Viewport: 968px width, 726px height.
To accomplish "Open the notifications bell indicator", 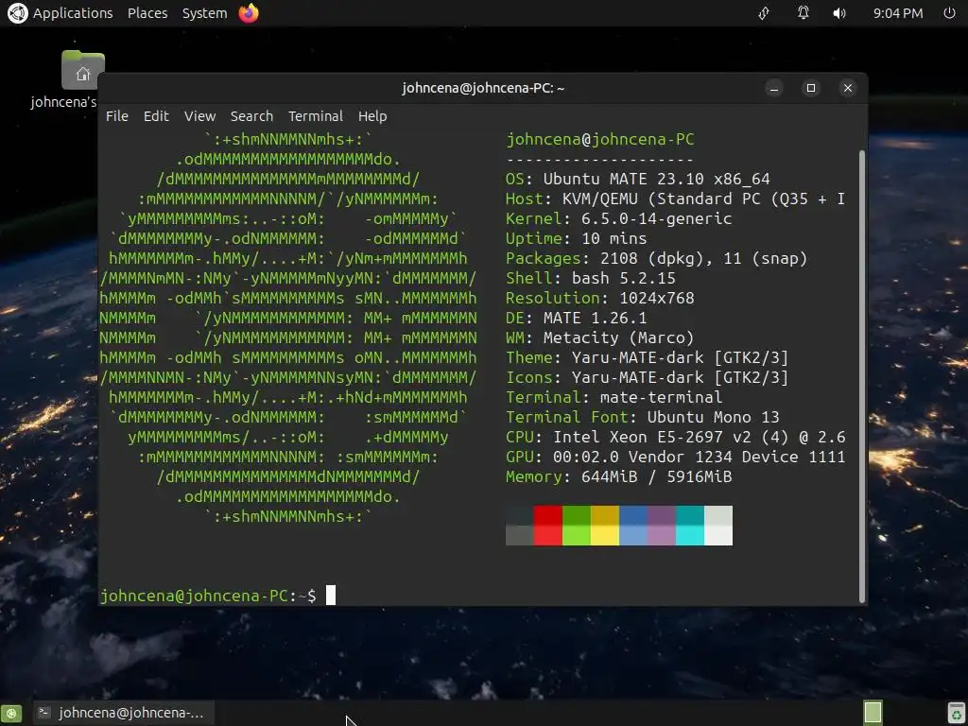I will [x=803, y=13].
